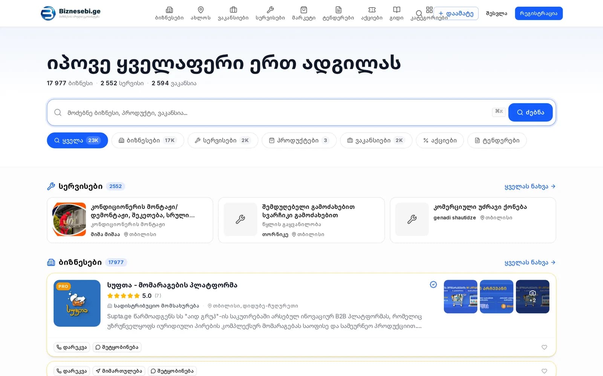Click შესვლა login link

click(x=496, y=14)
